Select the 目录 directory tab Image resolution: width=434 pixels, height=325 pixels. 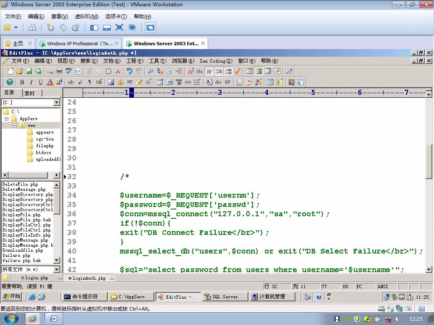click(x=9, y=93)
